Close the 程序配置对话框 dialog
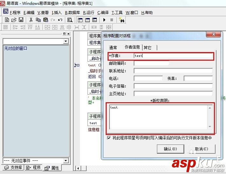This screenshot has width=226, height=174. (x=214, y=34)
